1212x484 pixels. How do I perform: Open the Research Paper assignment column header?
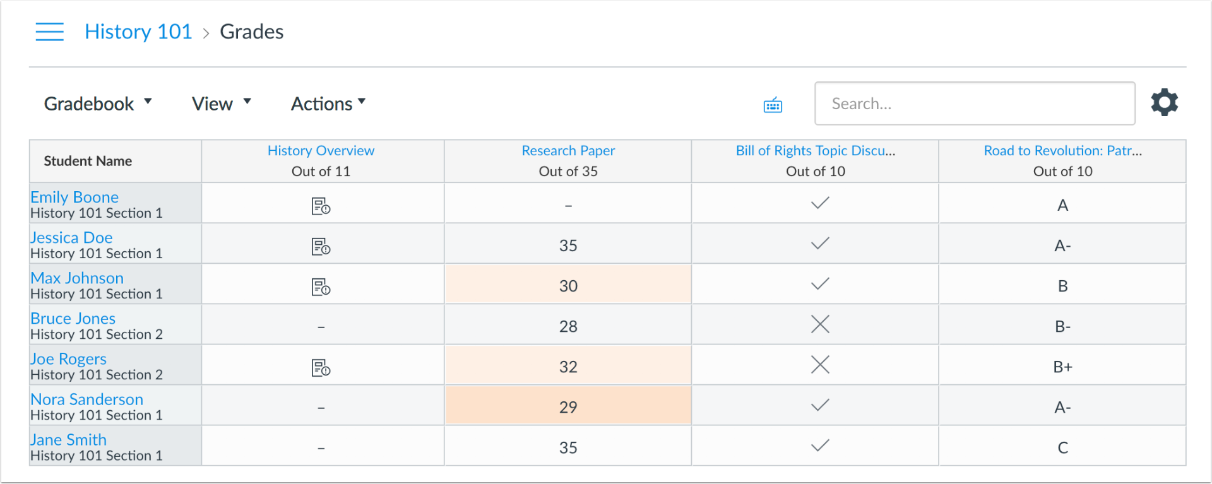tap(568, 151)
